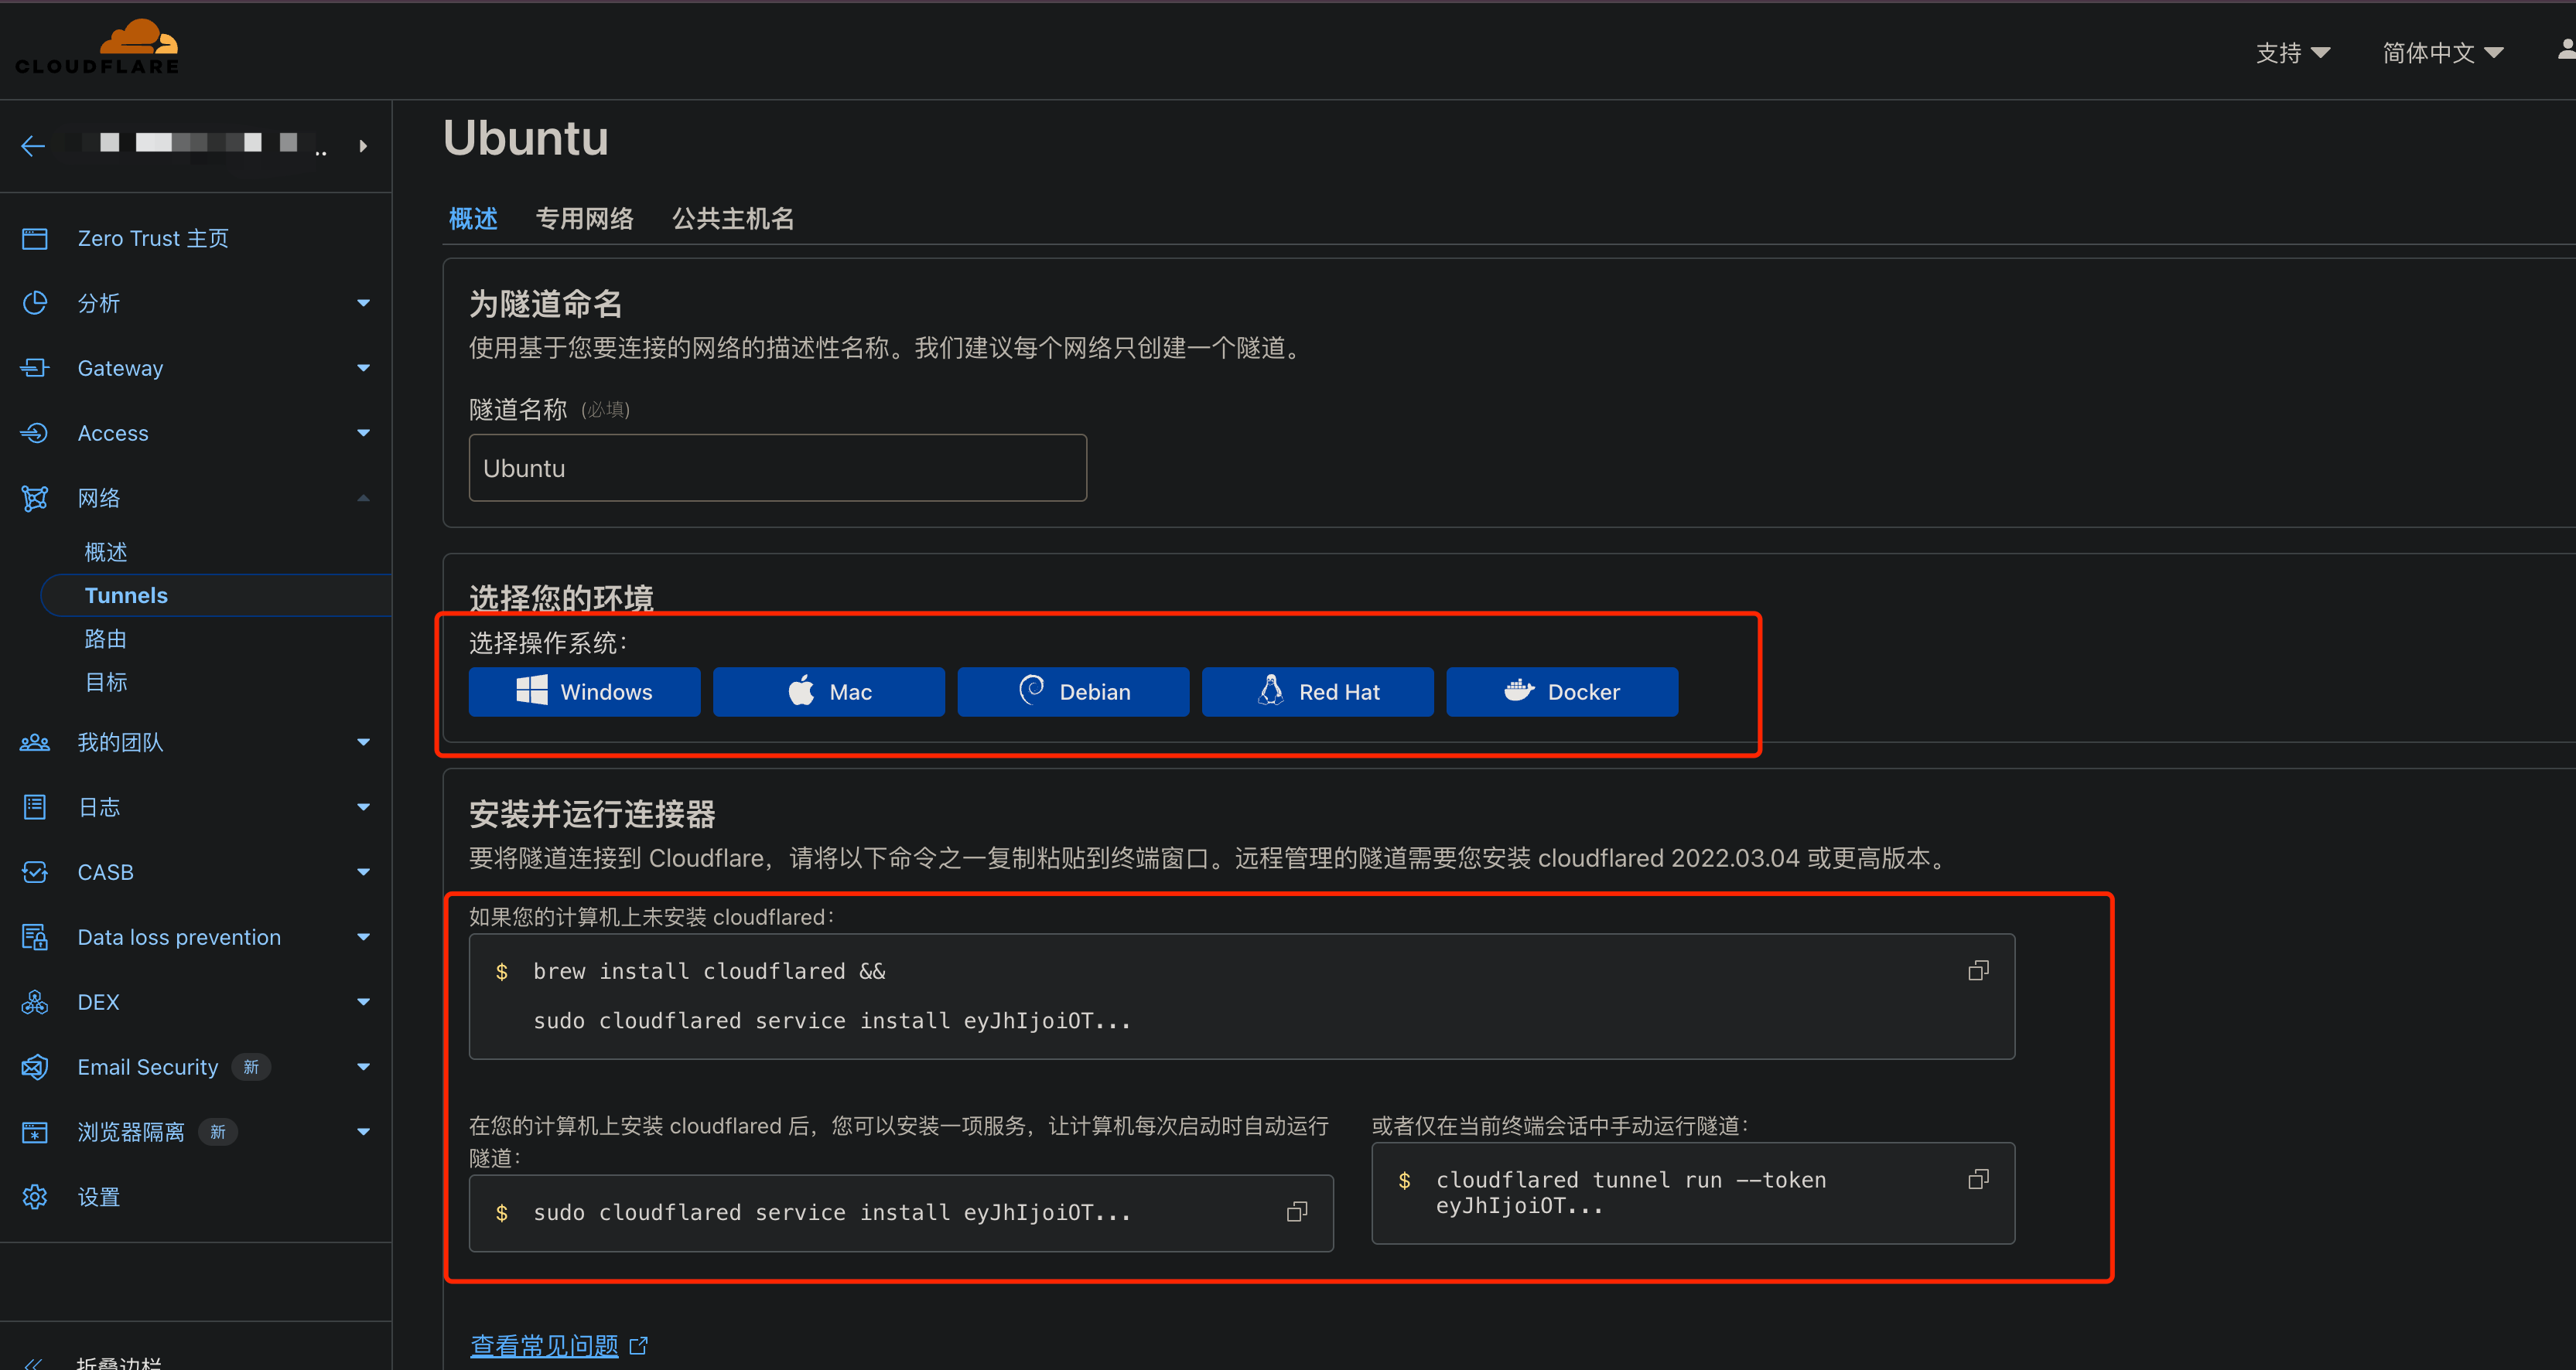Viewport: 2576px width, 1370px height.
Task: Go back with the left arrow icon
Action: [33, 146]
